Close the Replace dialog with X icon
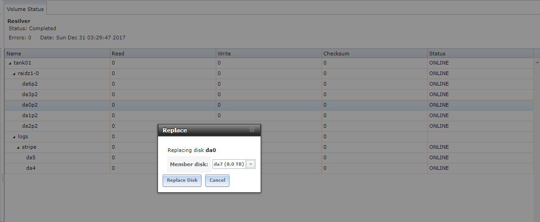This screenshot has width=540, height=222. click(x=252, y=130)
